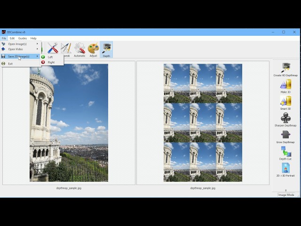
Task: Expand the Open Image(s) submenu arrow
Action: pyautogui.click(x=38, y=44)
